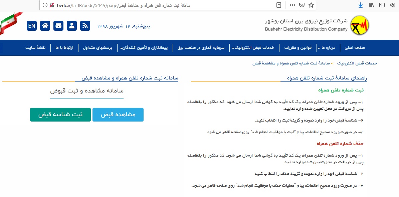
Task: Open the RSS feed icon
Action: pyautogui.click(x=85, y=26)
